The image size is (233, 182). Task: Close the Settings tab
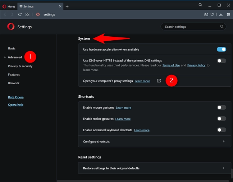60,6
